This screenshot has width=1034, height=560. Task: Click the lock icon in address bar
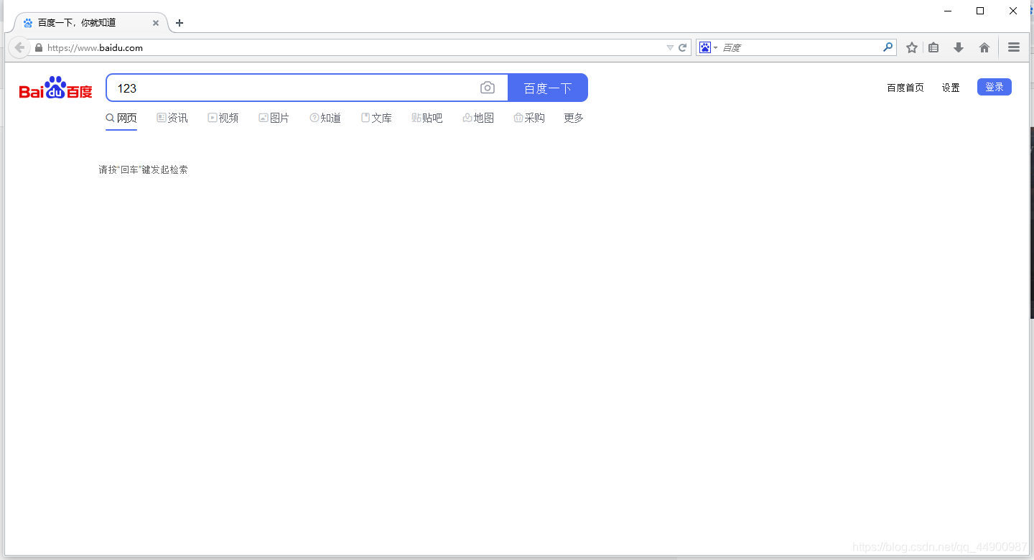39,48
